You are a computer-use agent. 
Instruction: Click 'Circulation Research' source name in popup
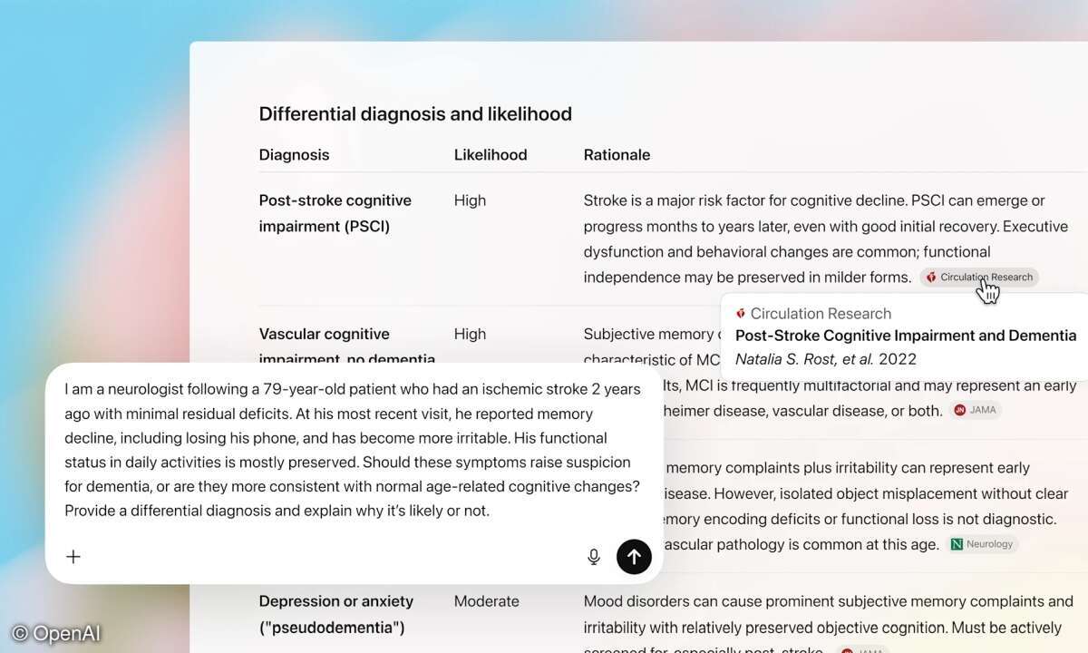pos(821,314)
